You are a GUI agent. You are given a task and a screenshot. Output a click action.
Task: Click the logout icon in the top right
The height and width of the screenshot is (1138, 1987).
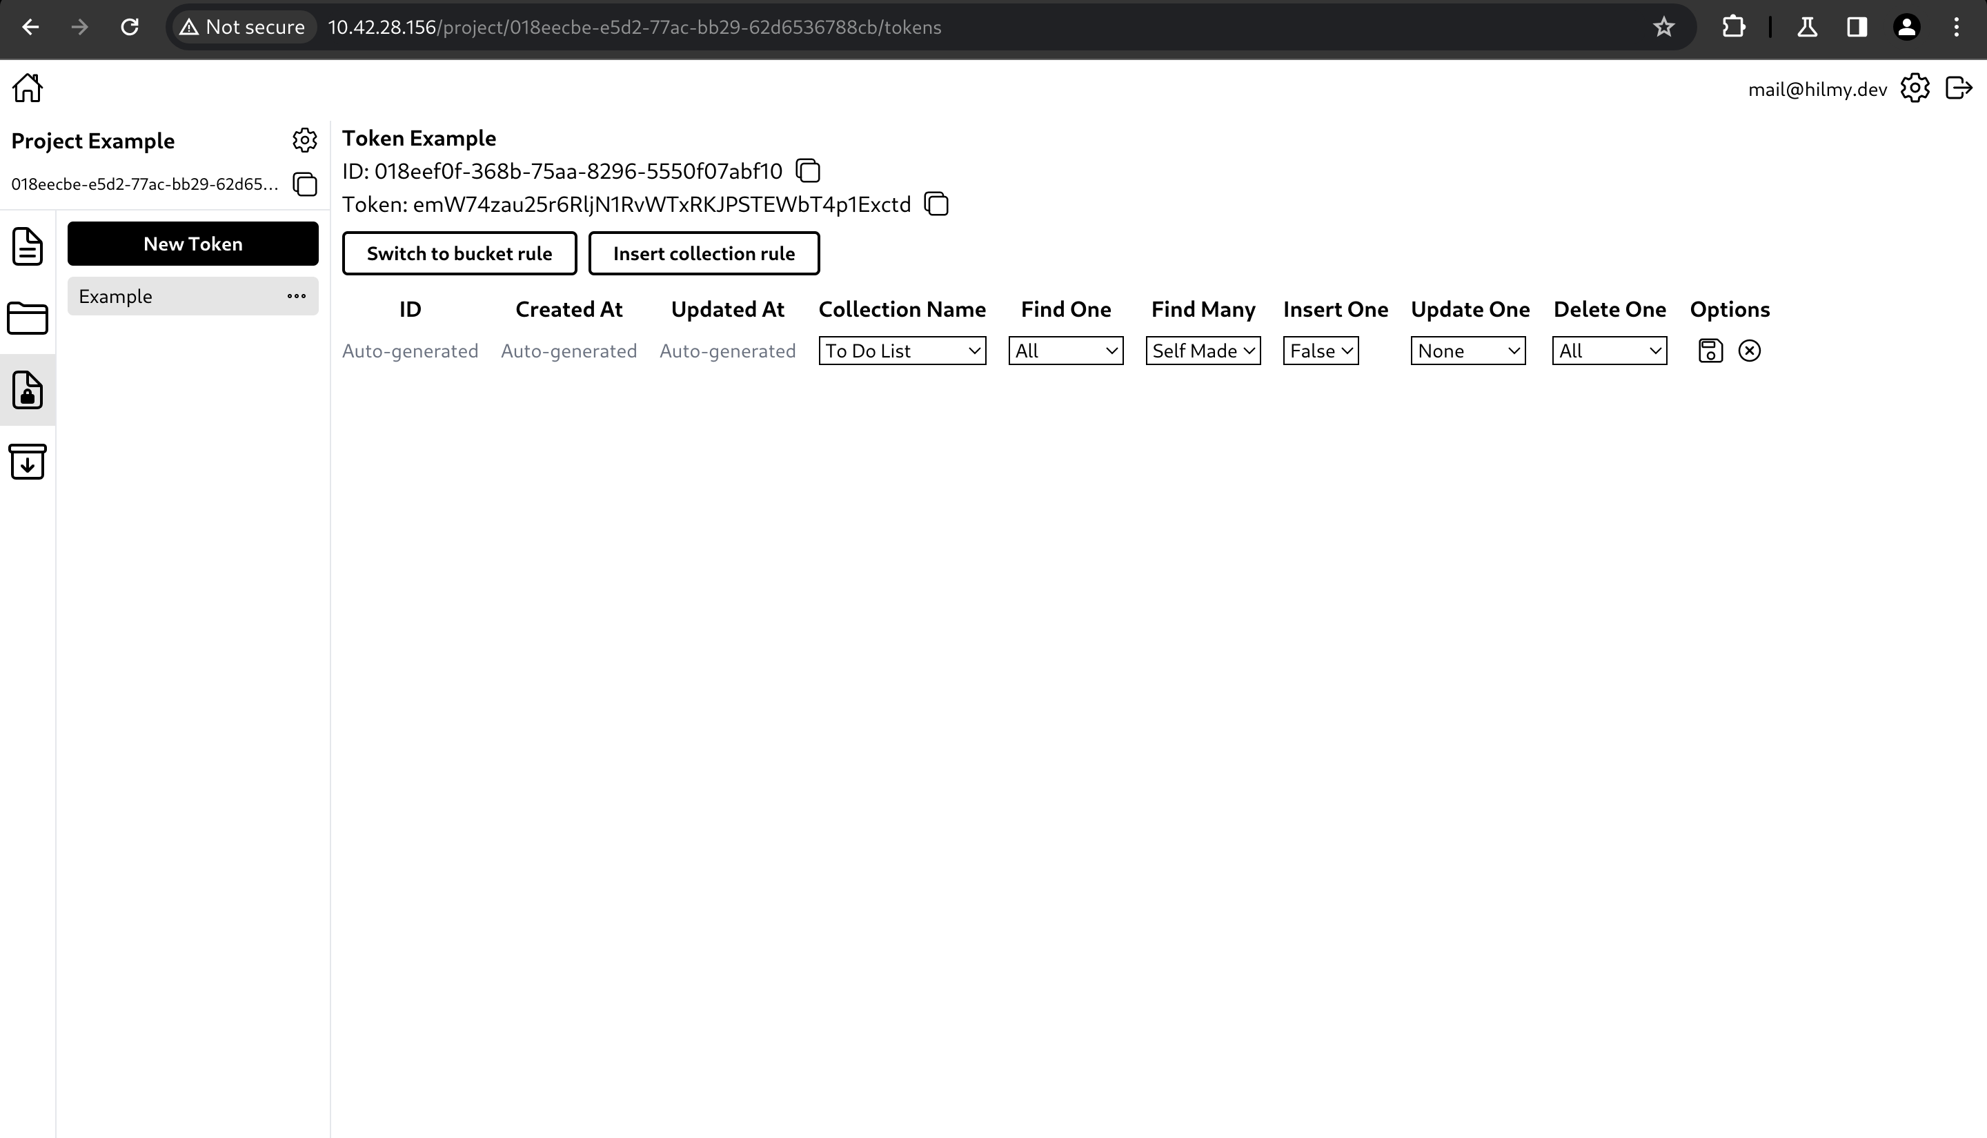click(x=1959, y=88)
